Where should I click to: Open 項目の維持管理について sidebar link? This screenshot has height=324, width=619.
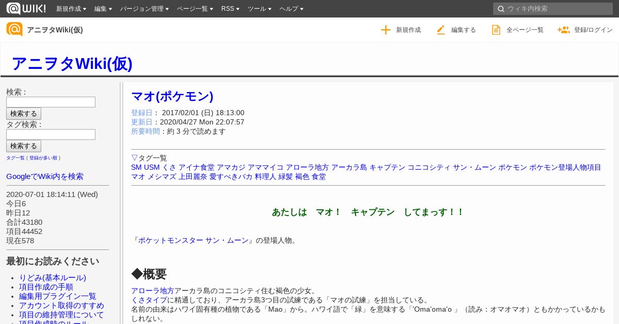[61, 315]
